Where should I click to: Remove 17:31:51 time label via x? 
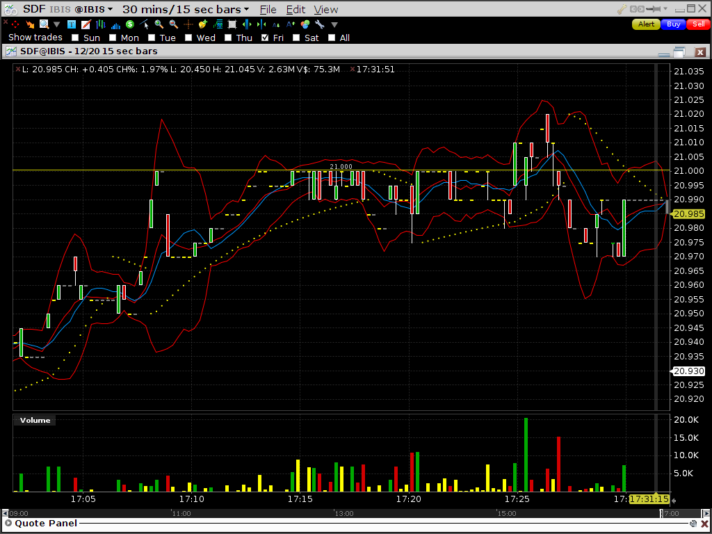click(353, 70)
